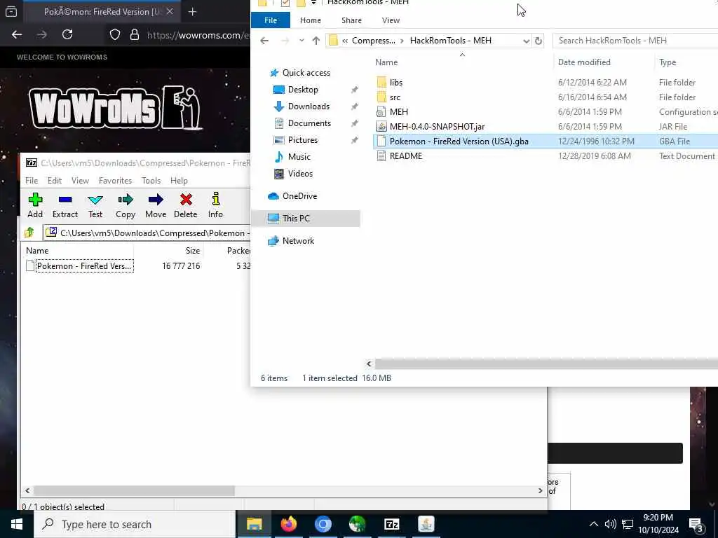This screenshot has width=718, height=538.
Task: Sort Explorer files by Date modified
Action: coord(584,62)
